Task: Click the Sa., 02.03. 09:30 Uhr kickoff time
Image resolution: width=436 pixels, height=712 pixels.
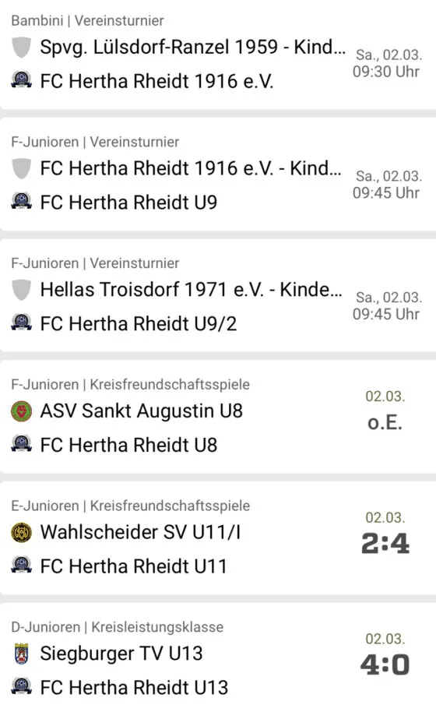Action: point(387,63)
